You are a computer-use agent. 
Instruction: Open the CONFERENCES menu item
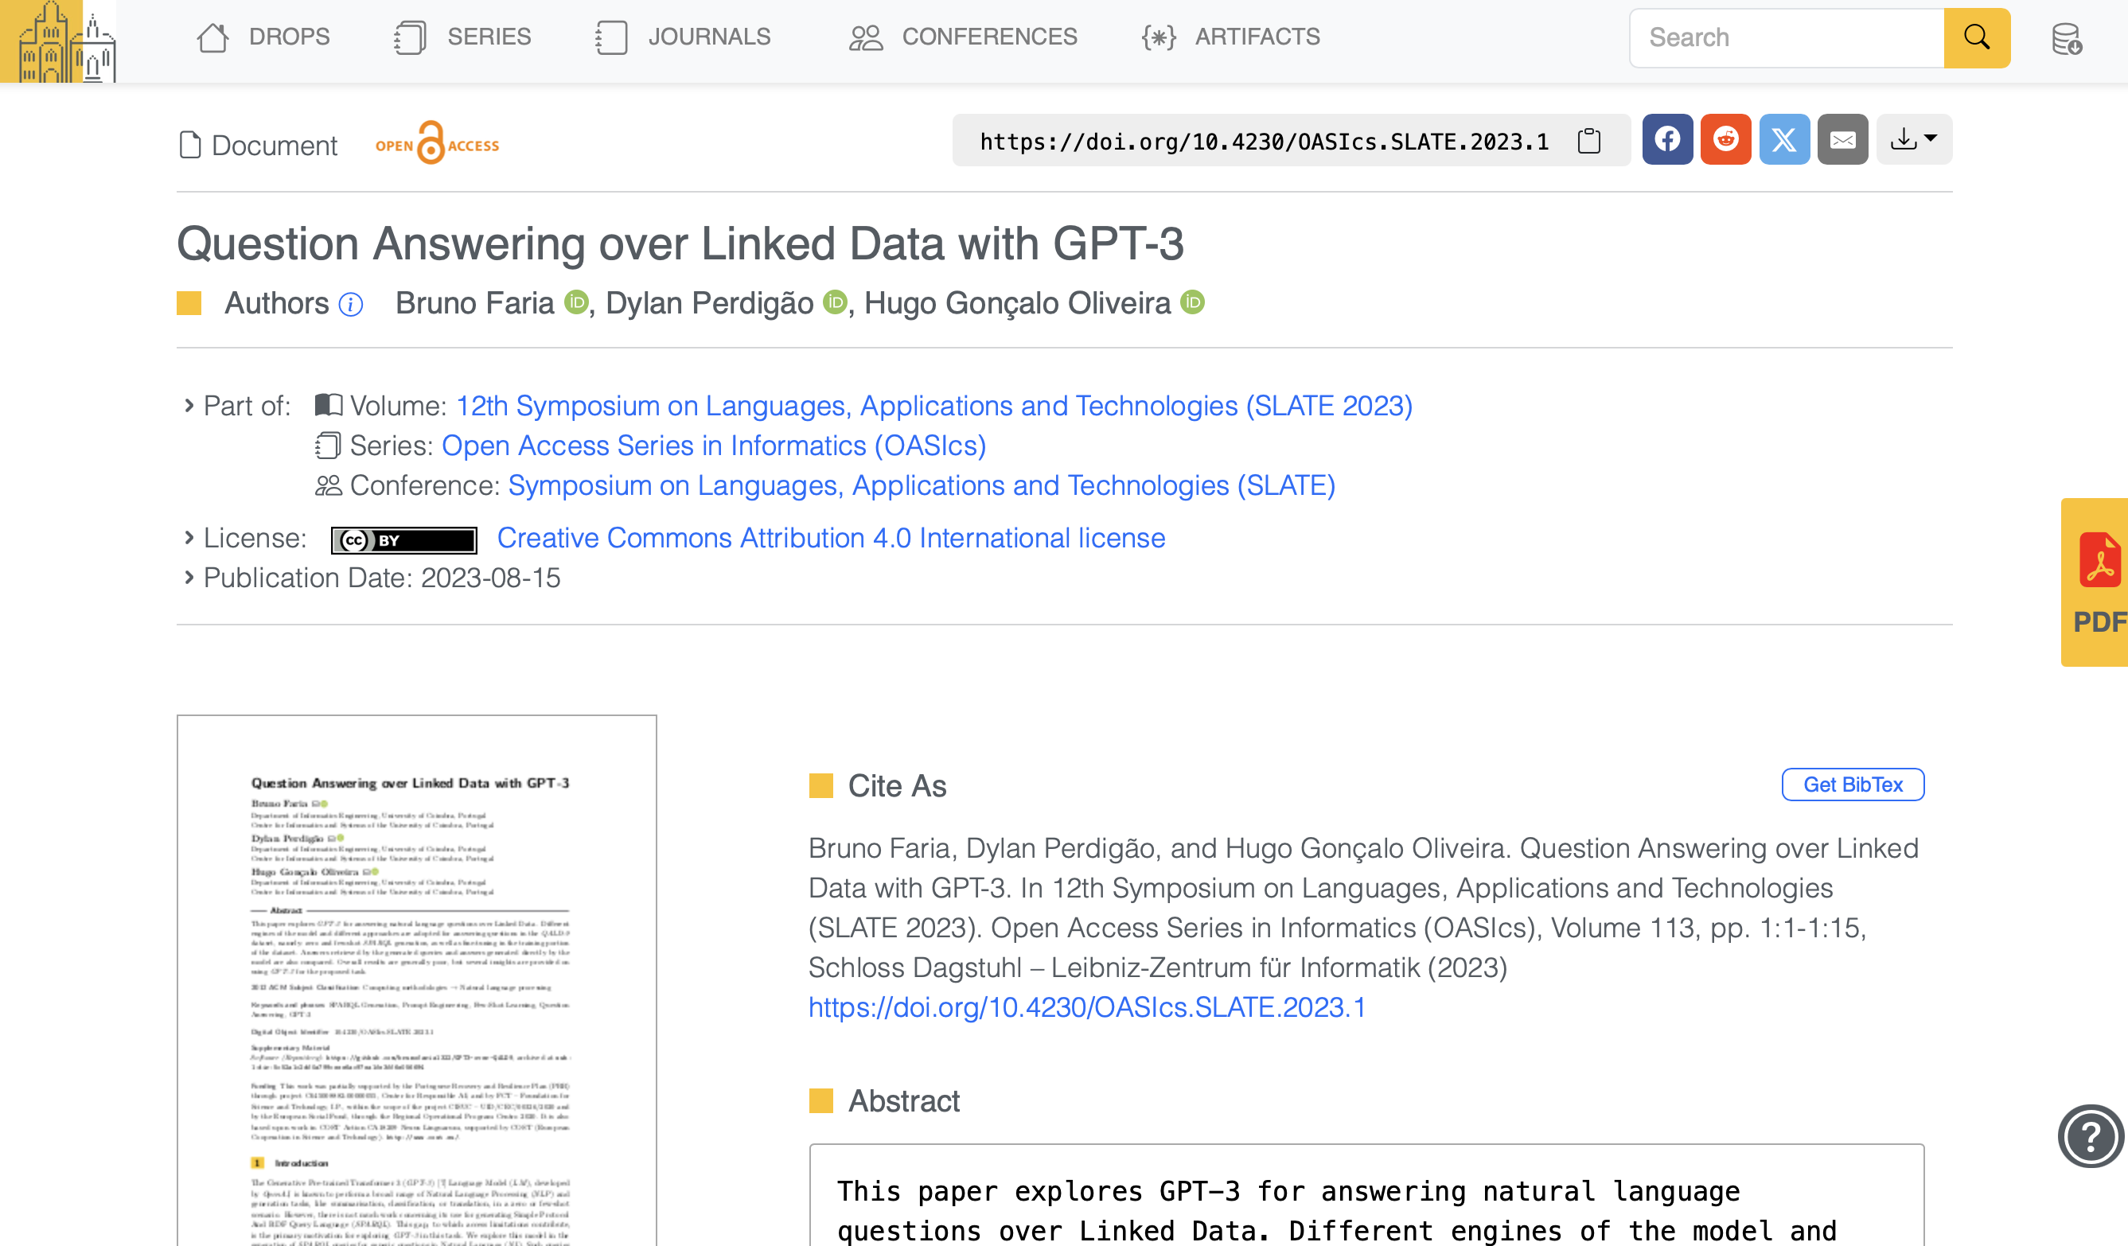963,37
